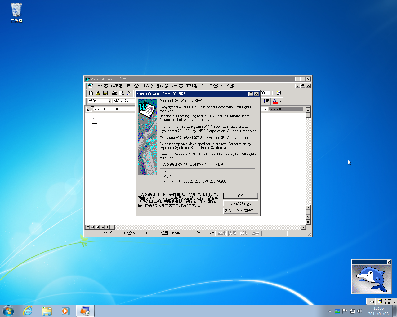The height and width of the screenshot is (317, 397).
Task: Switch to online layout view icon
Action: 92,227
